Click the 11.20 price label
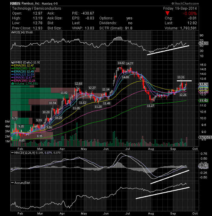Screen dimensions: 212x216 (x=98, y=106)
